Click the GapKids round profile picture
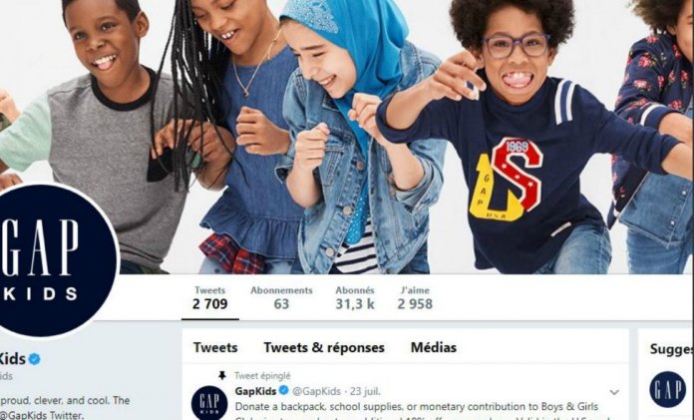Image resolution: width=694 pixels, height=420 pixels. pos(53,260)
